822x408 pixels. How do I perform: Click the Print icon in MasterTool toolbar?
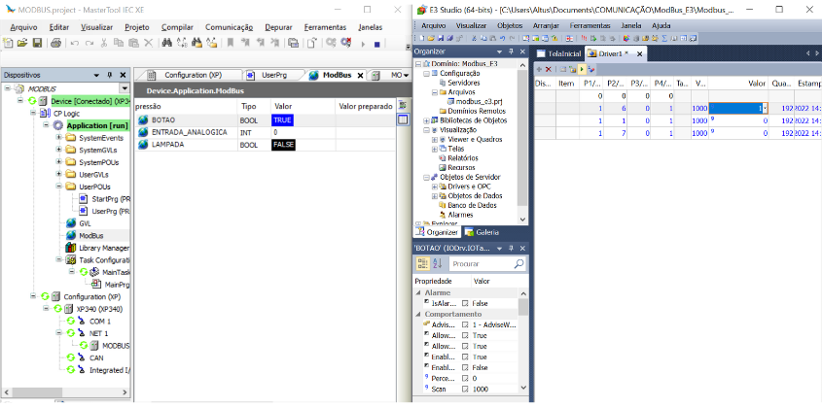tap(55, 43)
